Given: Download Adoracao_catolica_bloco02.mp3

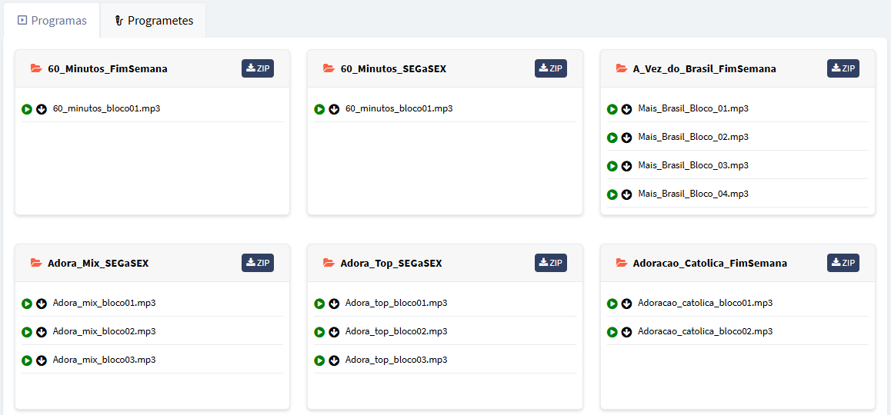Looking at the screenshot, I should tap(626, 332).
